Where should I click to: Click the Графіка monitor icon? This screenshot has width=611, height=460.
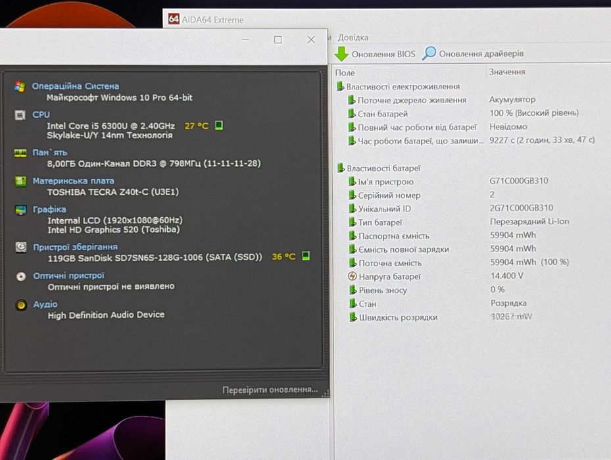point(20,210)
